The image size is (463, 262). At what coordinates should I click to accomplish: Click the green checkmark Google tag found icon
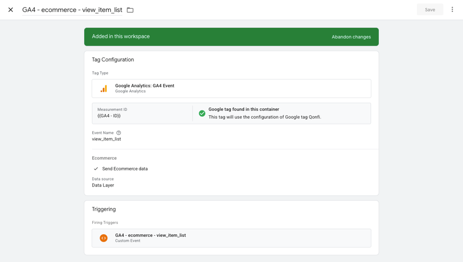(202, 113)
